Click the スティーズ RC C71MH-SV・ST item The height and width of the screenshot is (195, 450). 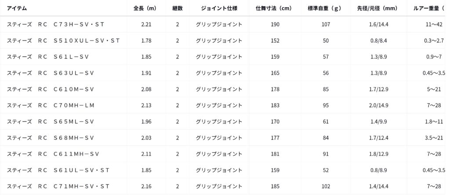[58, 187]
